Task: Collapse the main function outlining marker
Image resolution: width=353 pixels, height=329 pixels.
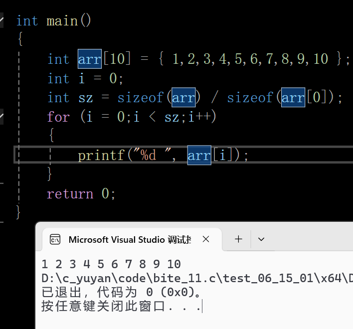Action: click(x=1, y=20)
